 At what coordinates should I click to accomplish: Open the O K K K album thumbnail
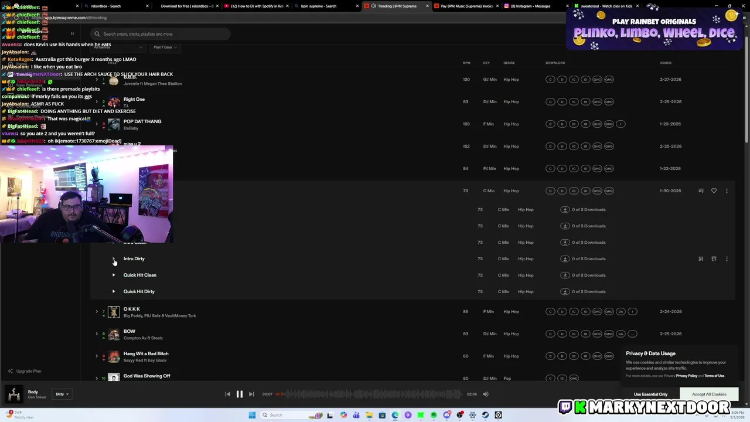tap(114, 312)
